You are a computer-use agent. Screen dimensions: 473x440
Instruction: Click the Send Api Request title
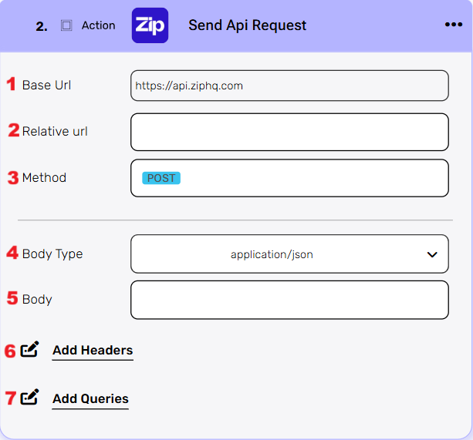[247, 25]
